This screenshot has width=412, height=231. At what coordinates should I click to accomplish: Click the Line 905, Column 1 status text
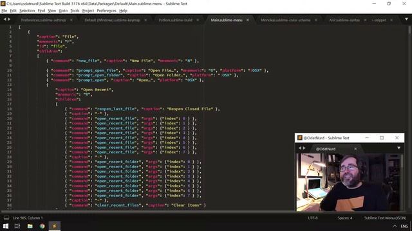tap(28, 218)
